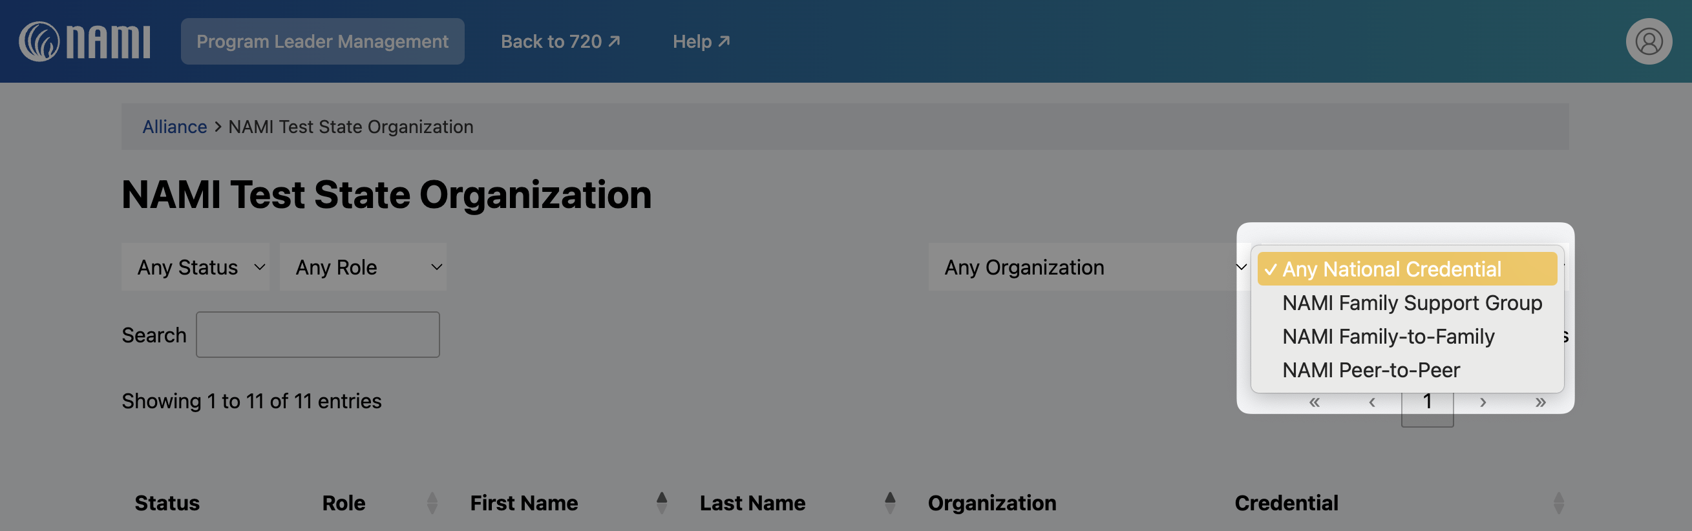
Task: Select page 1 button
Action: pyautogui.click(x=1427, y=402)
